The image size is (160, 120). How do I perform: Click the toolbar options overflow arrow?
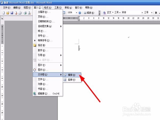pyautogui.click(x=99, y=13)
